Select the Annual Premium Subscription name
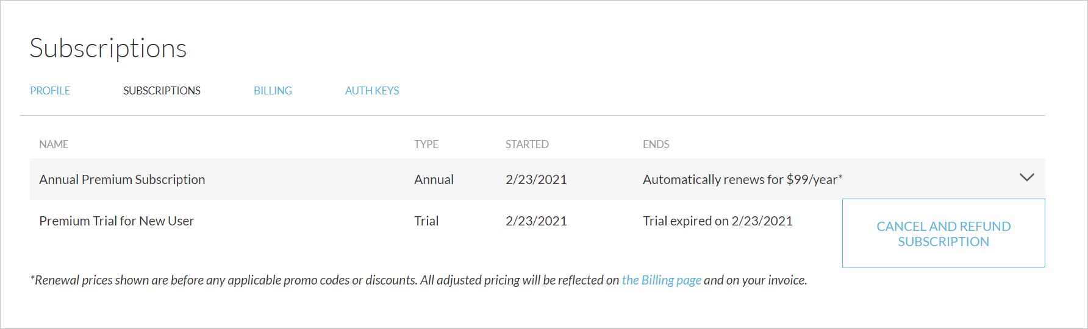Viewport: 1088px width, 329px height. pos(122,180)
